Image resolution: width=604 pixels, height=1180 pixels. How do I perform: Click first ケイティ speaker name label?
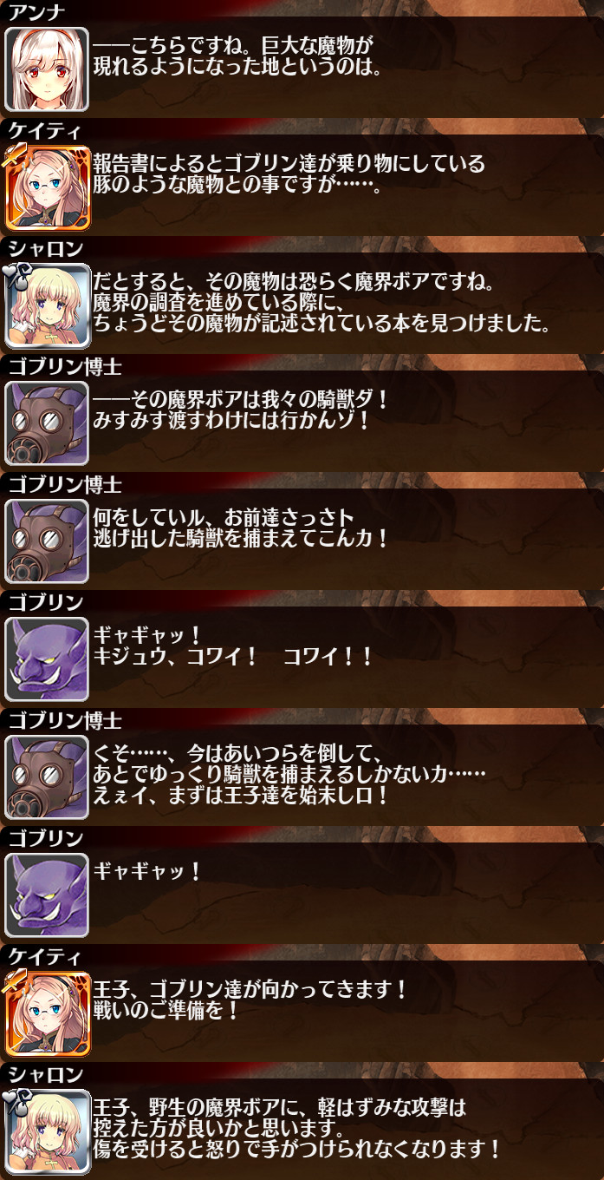click(45, 129)
